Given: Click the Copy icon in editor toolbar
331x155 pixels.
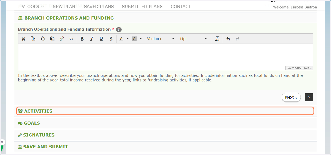Looking at the screenshot, I should click(x=33, y=39).
